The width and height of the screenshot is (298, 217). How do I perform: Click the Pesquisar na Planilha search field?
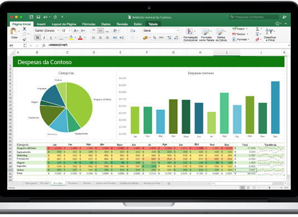pyautogui.click(x=254, y=17)
